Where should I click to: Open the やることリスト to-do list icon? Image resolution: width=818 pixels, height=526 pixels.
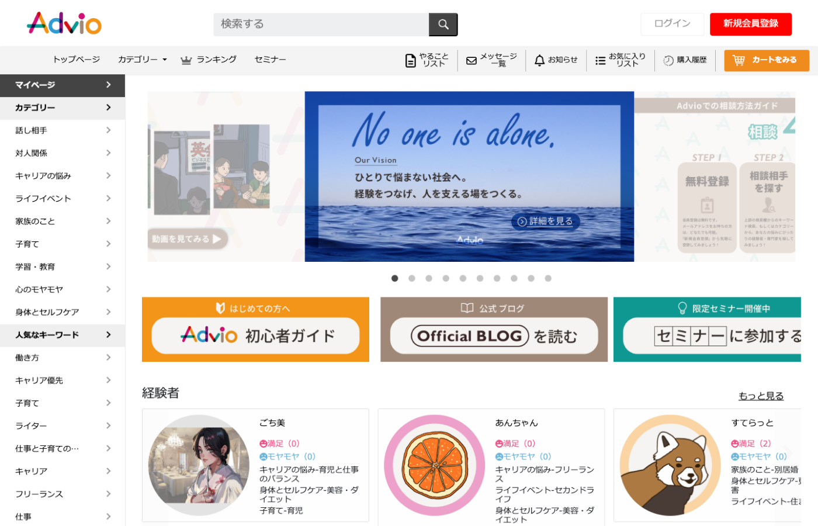[411, 60]
